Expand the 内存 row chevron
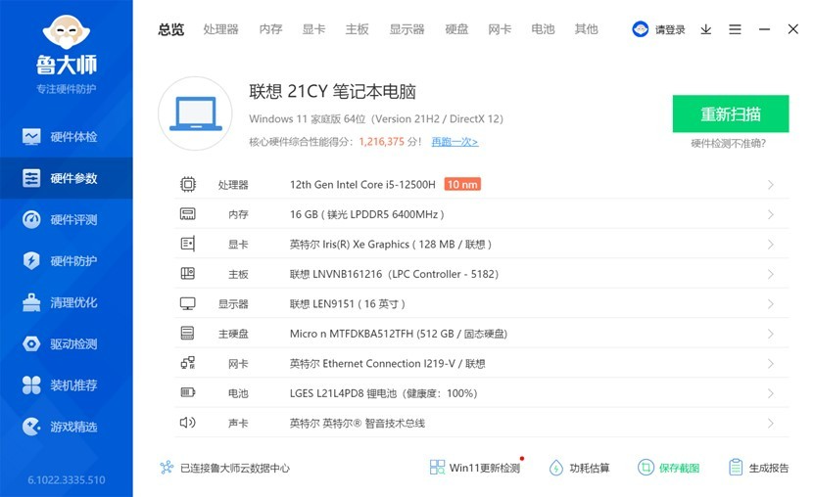 (x=770, y=214)
